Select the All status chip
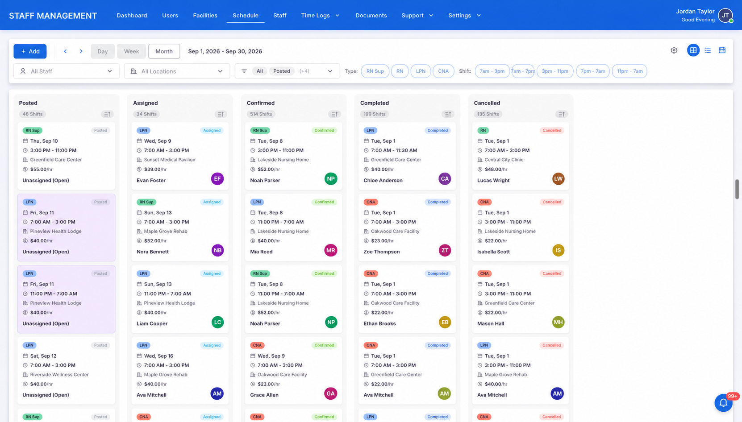Viewport: 742px width, 422px height. (259, 71)
